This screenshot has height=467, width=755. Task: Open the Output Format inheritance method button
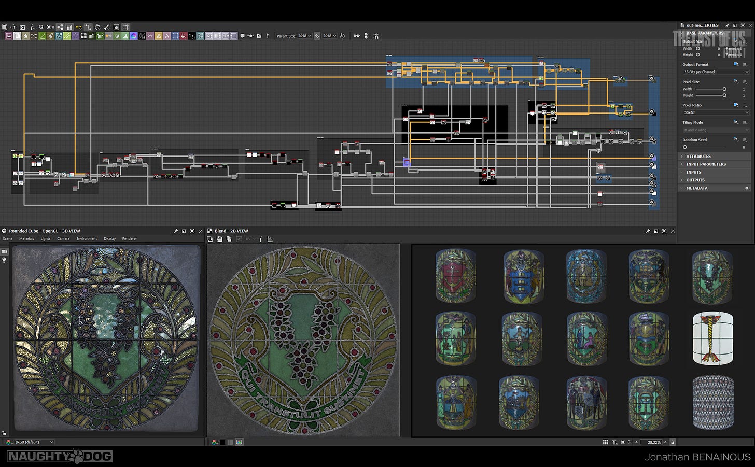736,65
